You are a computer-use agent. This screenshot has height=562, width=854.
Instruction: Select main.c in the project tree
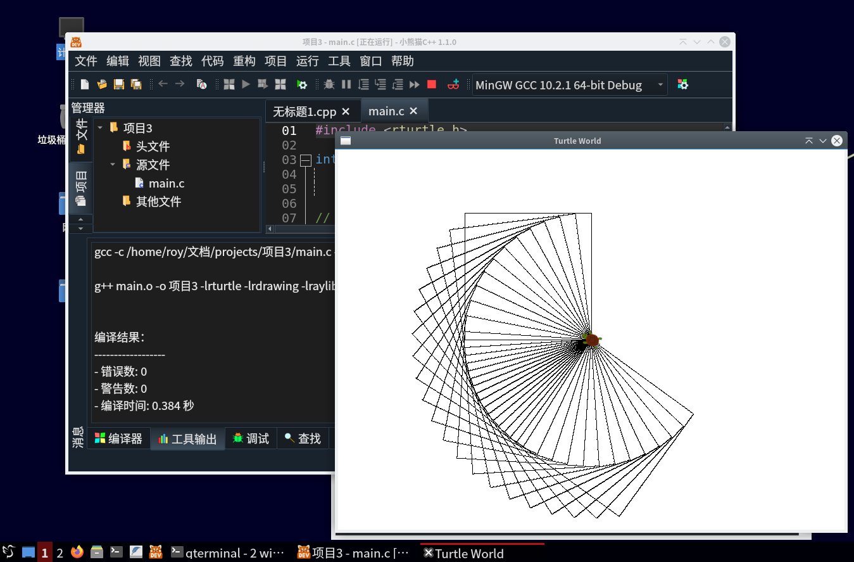166,183
